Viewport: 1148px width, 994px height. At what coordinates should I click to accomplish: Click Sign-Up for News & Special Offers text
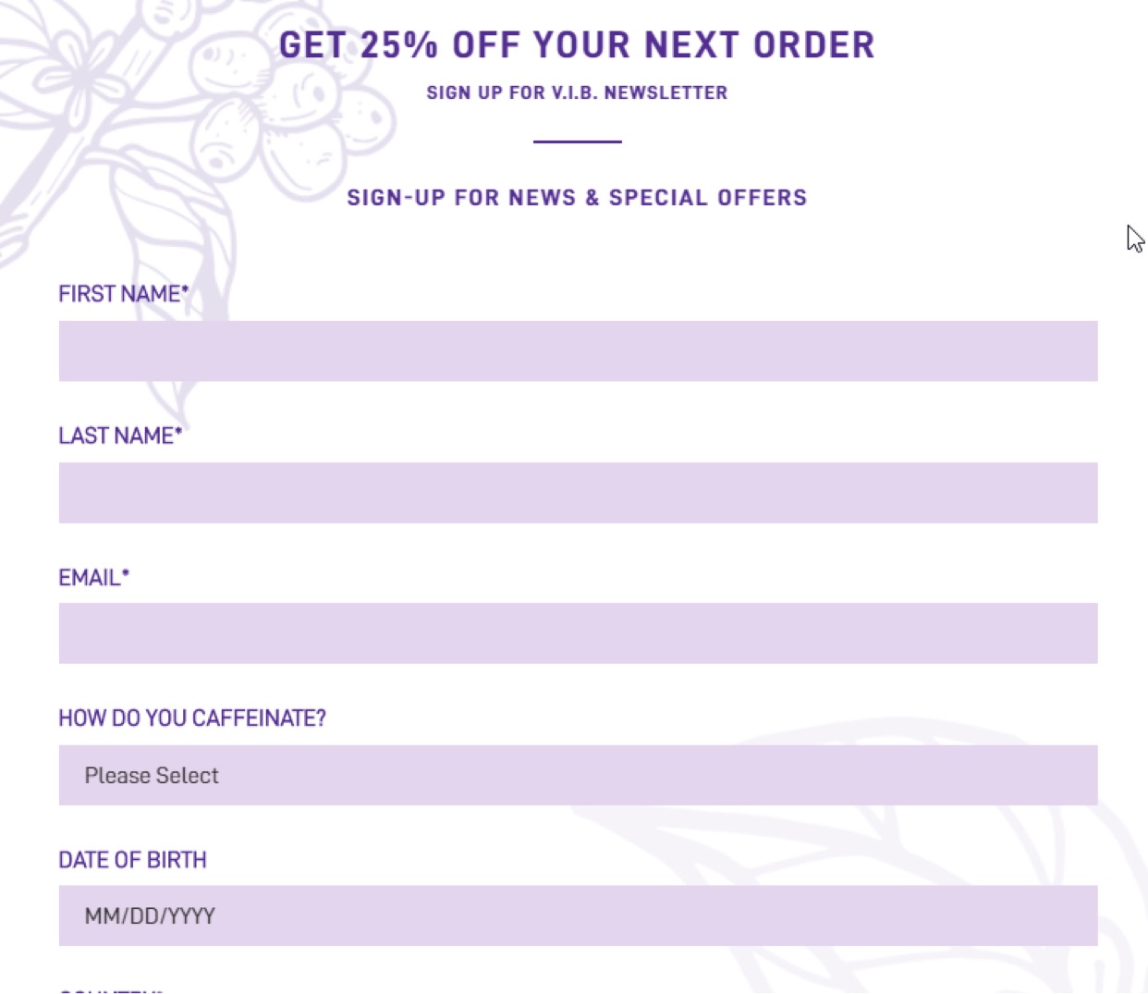(x=577, y=198)
